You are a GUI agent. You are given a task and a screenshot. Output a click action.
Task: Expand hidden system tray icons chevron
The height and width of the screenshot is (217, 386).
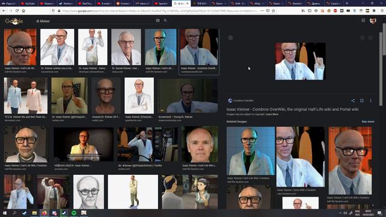pyautogui.click(x=340, y=213)
